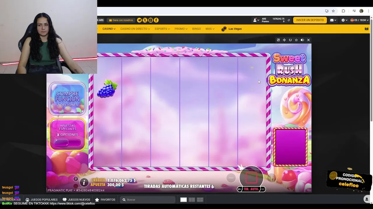Refresh the ARS balance

289,20
